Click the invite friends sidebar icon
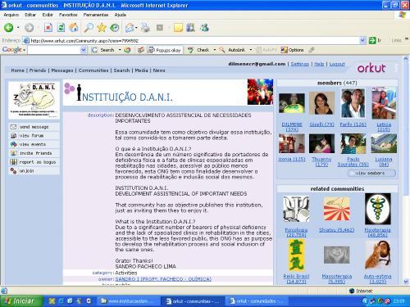Viewport: 410px width, 307px height. point(13,153)
